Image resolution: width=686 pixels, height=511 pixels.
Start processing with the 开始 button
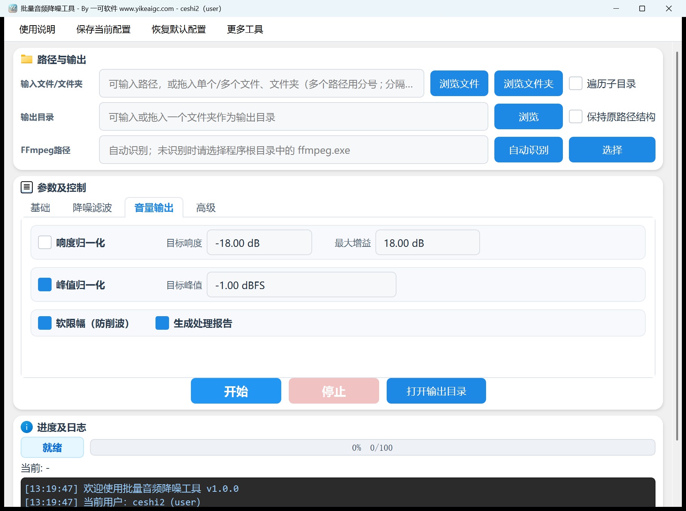pos(236,391)
